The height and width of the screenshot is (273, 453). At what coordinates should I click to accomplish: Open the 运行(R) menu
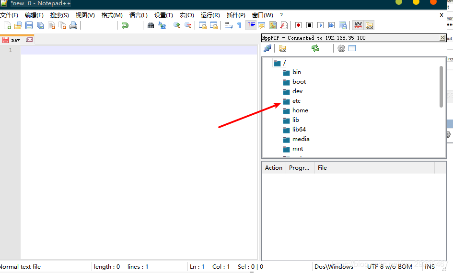click(210, 15)
